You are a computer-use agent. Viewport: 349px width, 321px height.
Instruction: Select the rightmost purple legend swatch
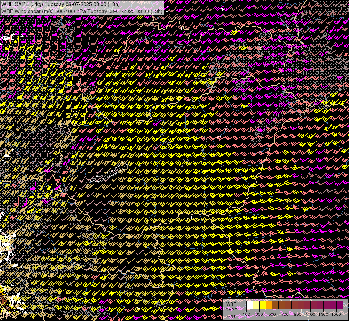coord(339,305)
